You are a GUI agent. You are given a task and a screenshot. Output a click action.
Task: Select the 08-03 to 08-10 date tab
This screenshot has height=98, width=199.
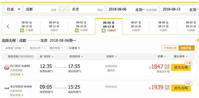pos(27,26)
